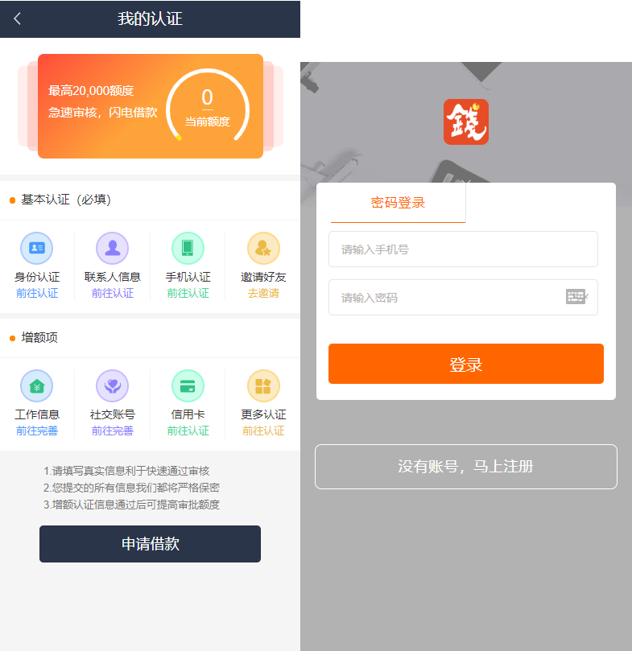
Task: Focus the phone number input field
Action: (x=463, y=249)
